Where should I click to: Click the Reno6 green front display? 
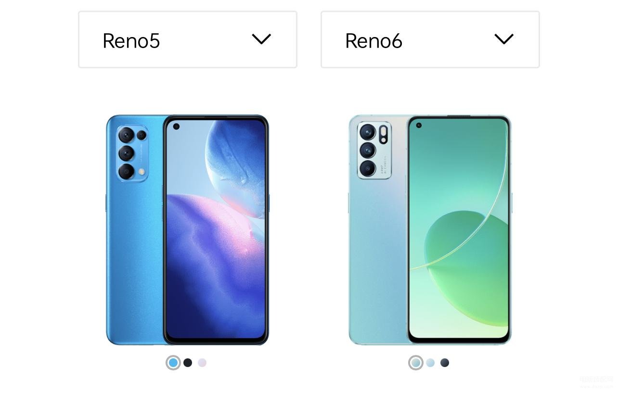coord(459,229)
